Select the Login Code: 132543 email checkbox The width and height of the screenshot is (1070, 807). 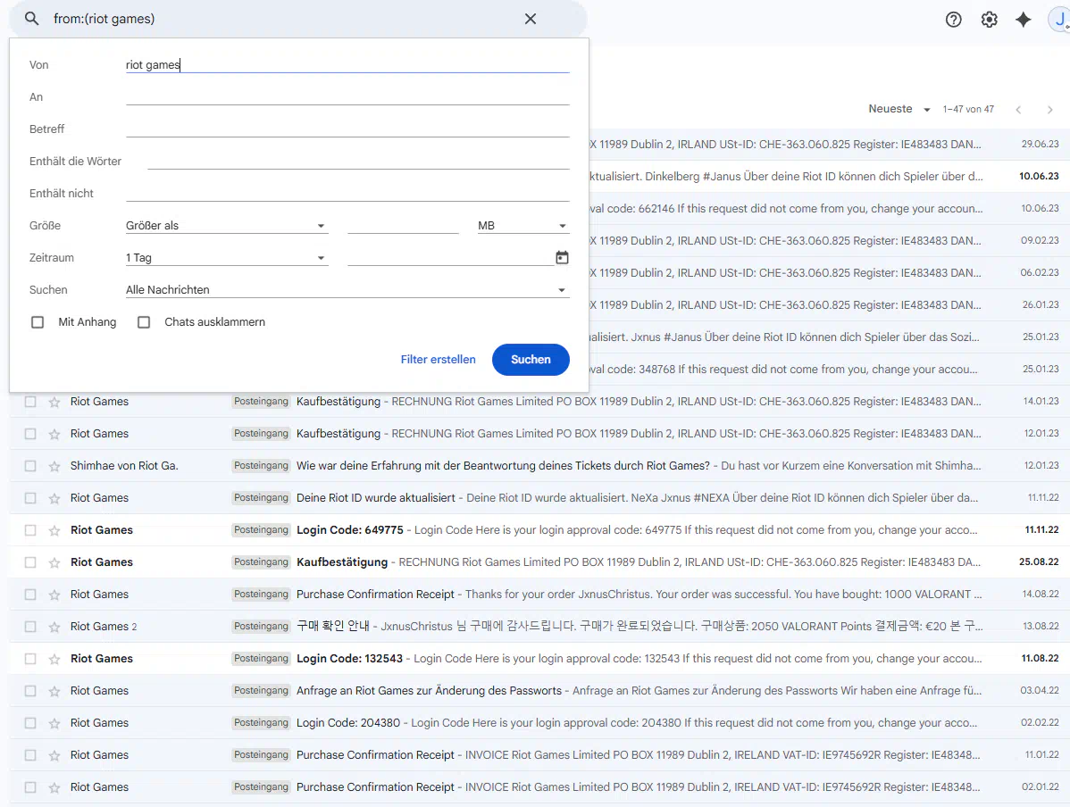pos(30,658)
